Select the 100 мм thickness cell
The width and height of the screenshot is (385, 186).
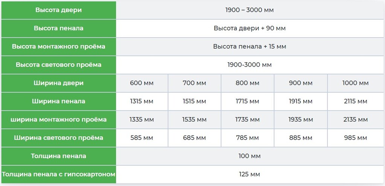(x=250, y=156)
